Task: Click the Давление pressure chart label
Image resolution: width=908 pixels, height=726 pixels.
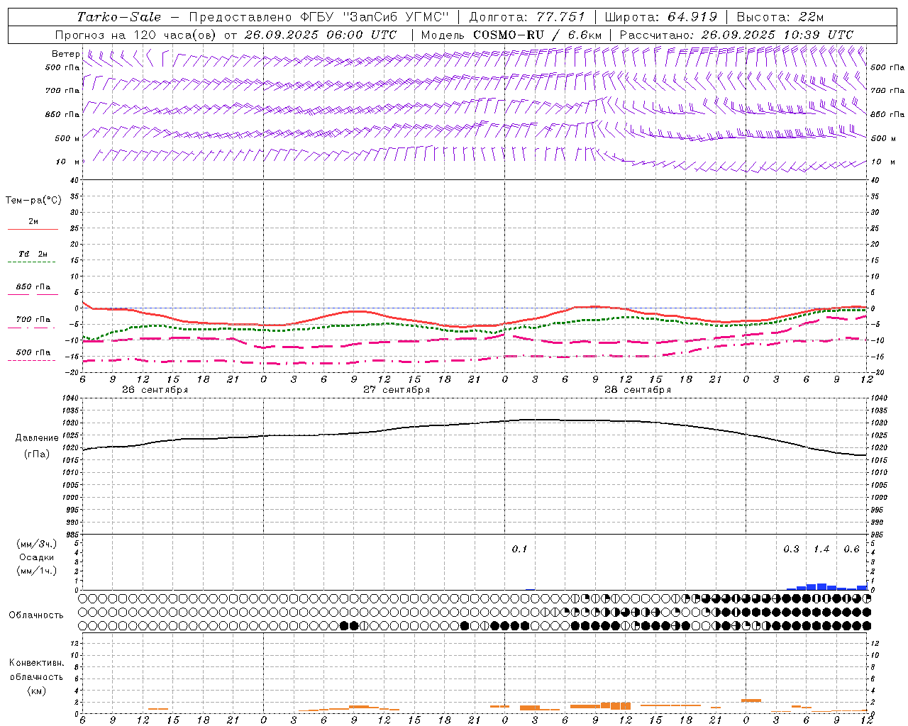Action: [37, 438]
